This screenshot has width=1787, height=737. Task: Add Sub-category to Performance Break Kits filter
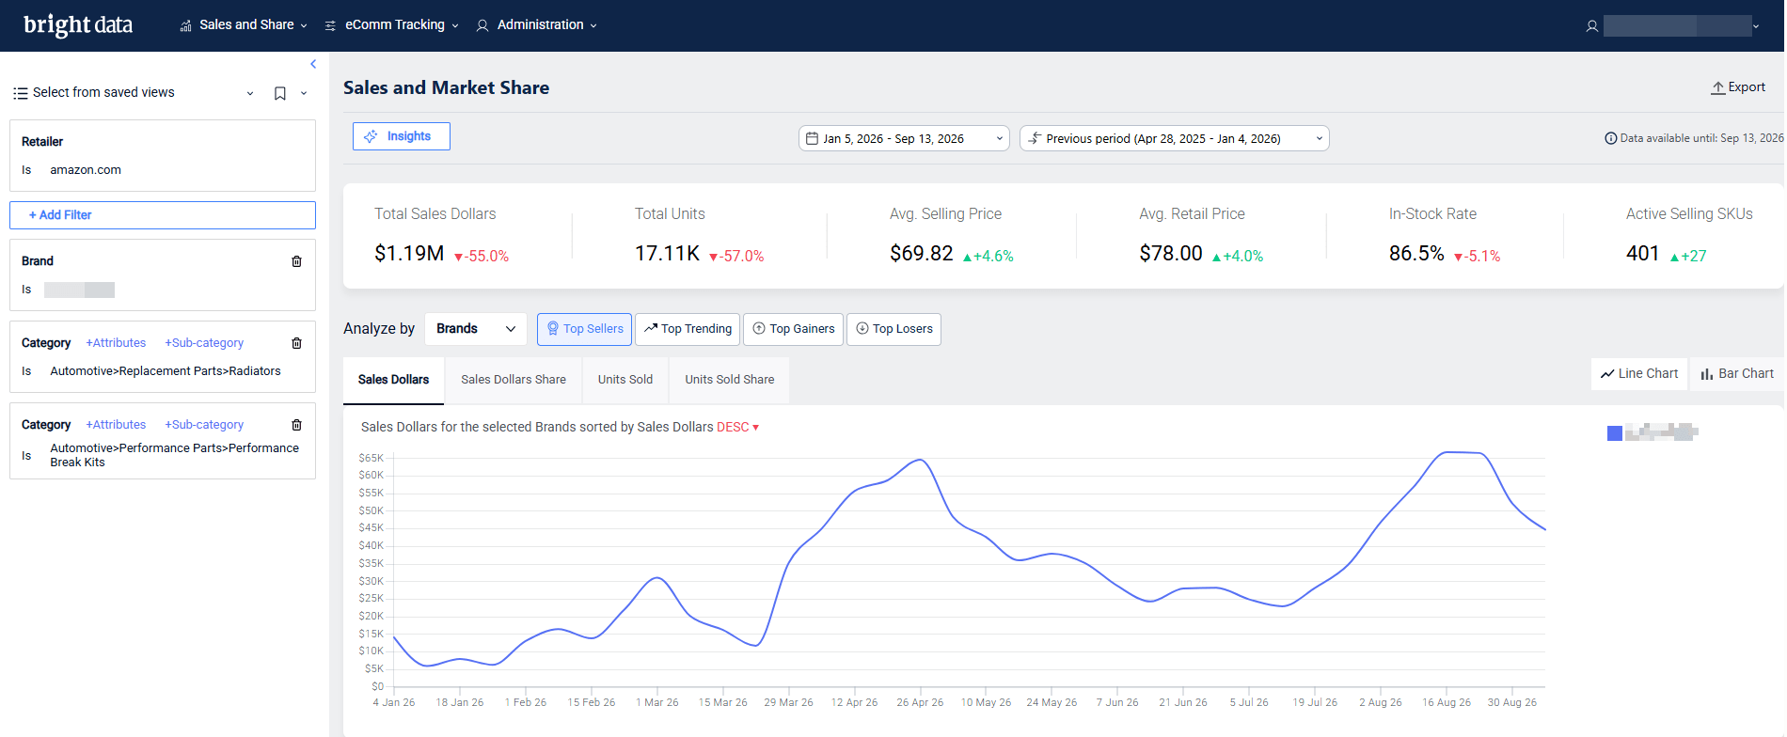204,425
